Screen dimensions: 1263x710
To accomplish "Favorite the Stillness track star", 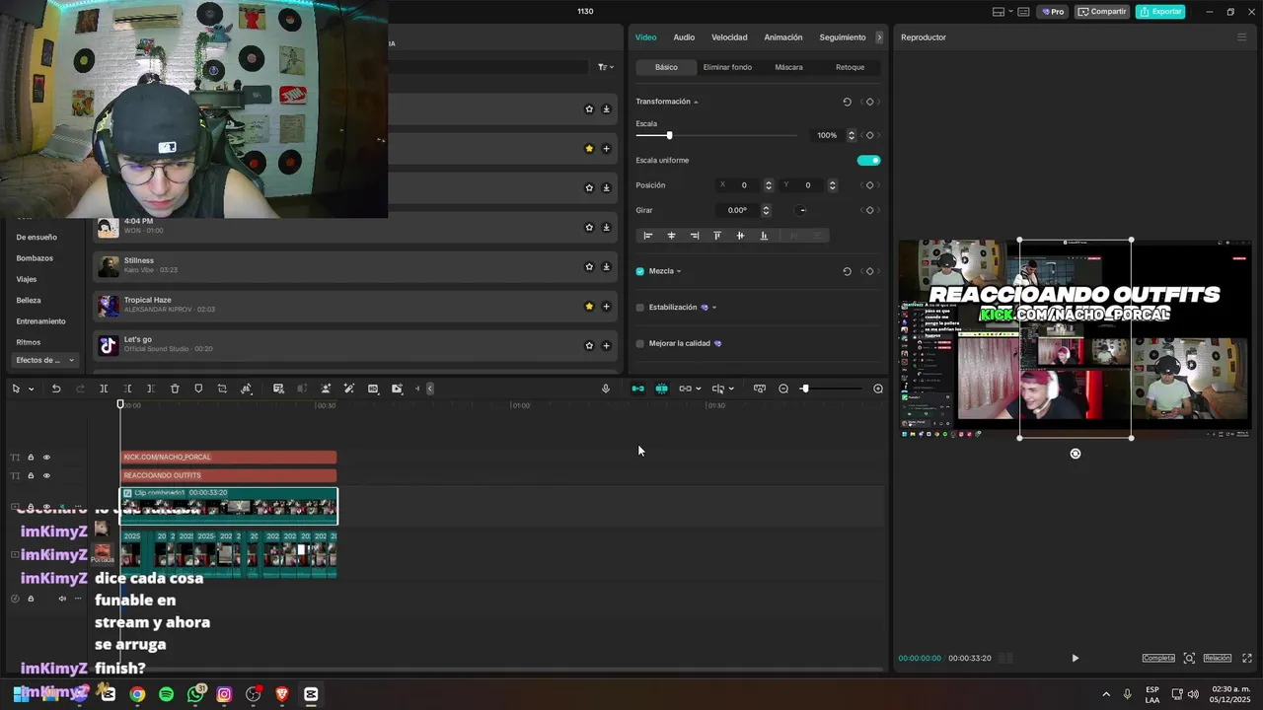I will [589, 266].
